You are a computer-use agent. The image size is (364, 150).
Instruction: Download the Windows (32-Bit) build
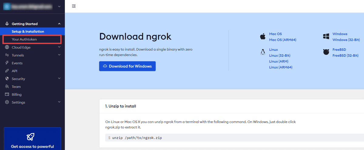(x=346, y=40)
